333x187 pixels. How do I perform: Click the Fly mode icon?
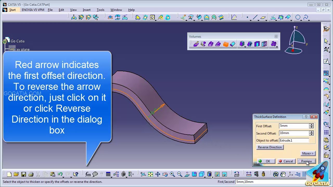pyautogui.click(x=143, y=174)
